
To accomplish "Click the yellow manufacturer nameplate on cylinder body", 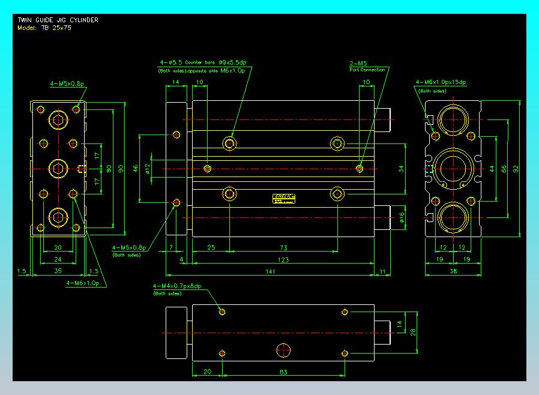I will point(284,198).
